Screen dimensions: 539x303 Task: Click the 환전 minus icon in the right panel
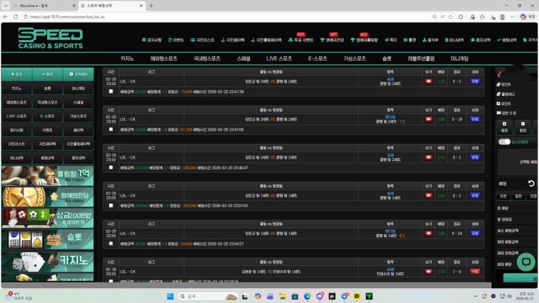523,126
